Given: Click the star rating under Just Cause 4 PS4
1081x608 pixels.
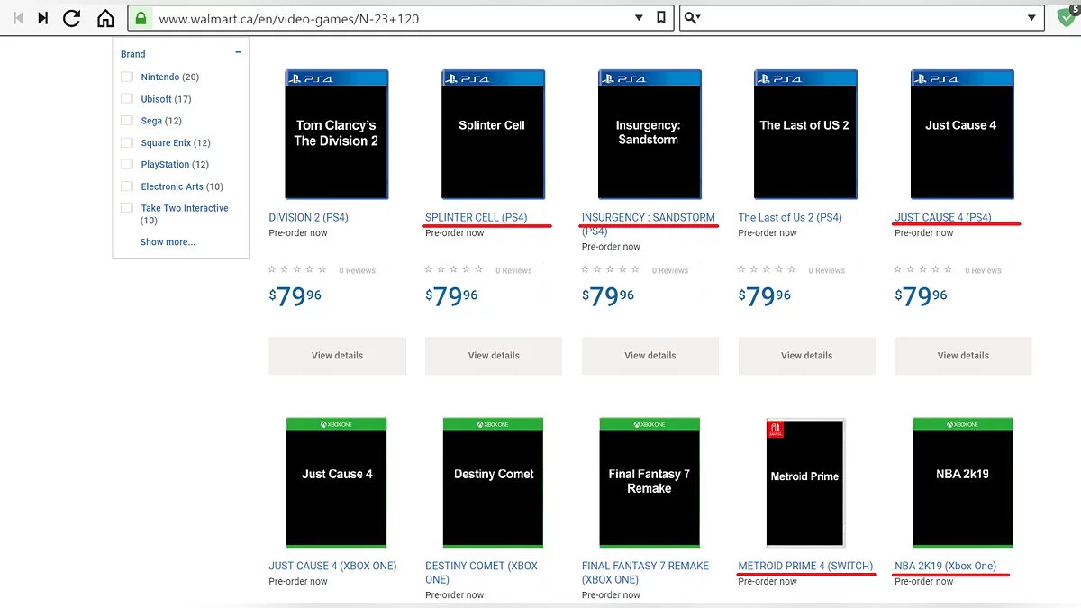Looking at the screenshot, I should (924, 269).
